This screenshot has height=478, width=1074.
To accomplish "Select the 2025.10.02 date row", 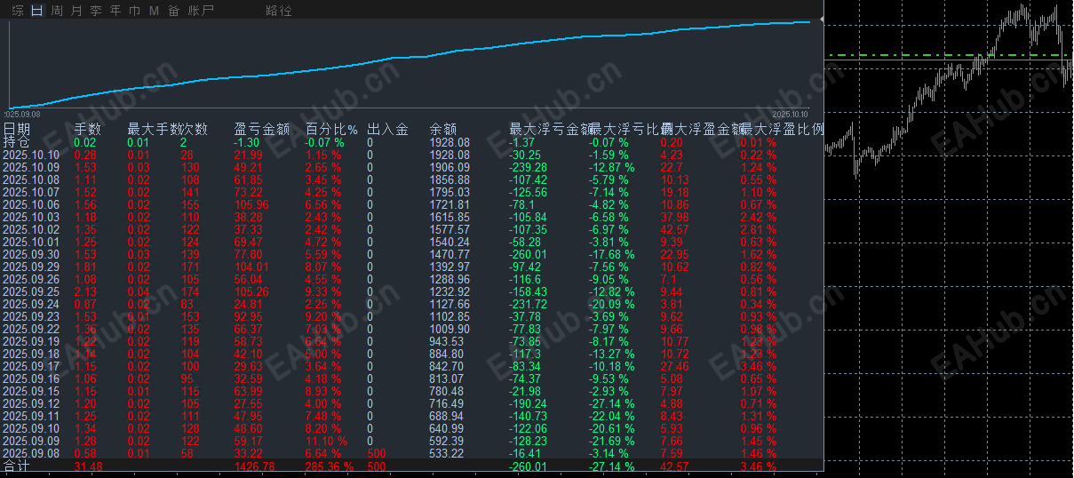I will click(31, 229).
